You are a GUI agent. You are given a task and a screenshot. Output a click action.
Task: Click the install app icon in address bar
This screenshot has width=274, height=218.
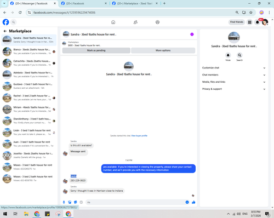tap(244, 13)
